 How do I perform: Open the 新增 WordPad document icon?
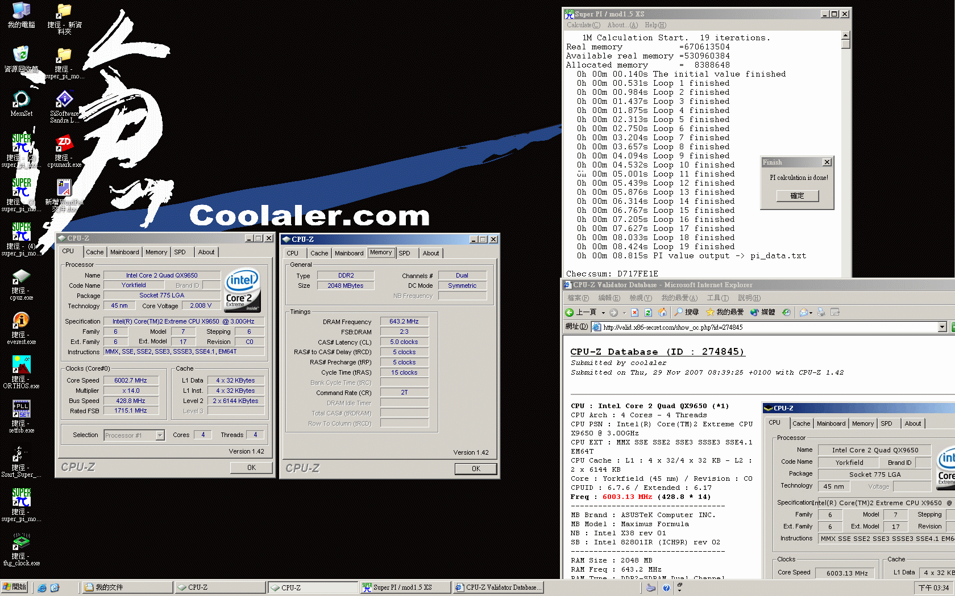tap(64, 195)
